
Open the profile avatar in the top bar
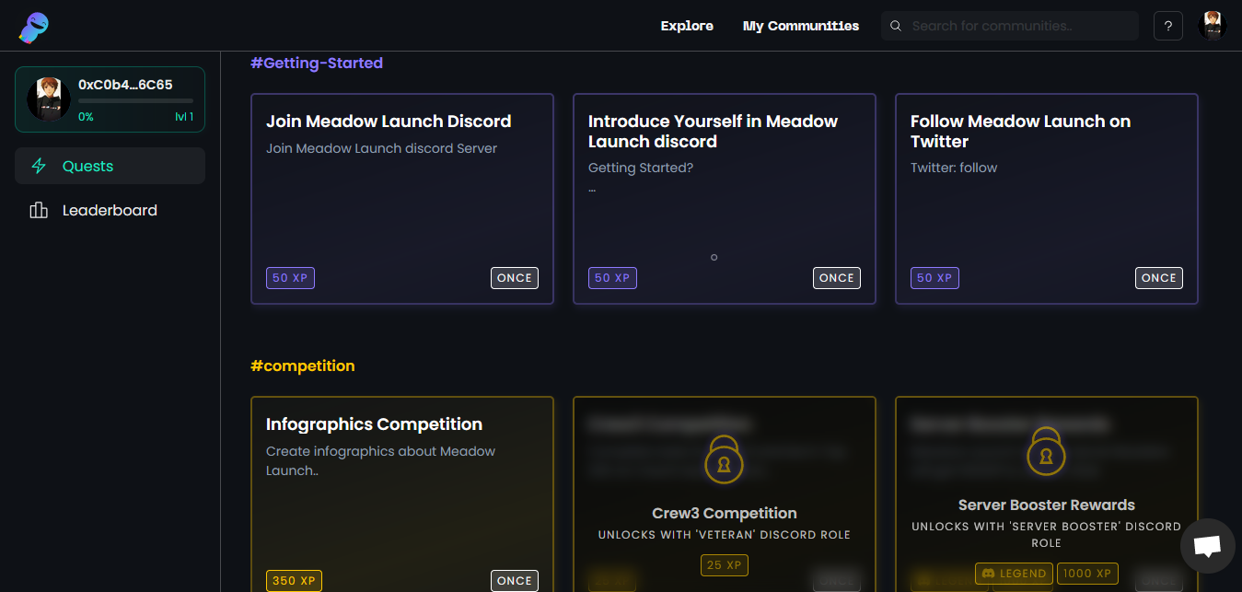(1212, 26)
